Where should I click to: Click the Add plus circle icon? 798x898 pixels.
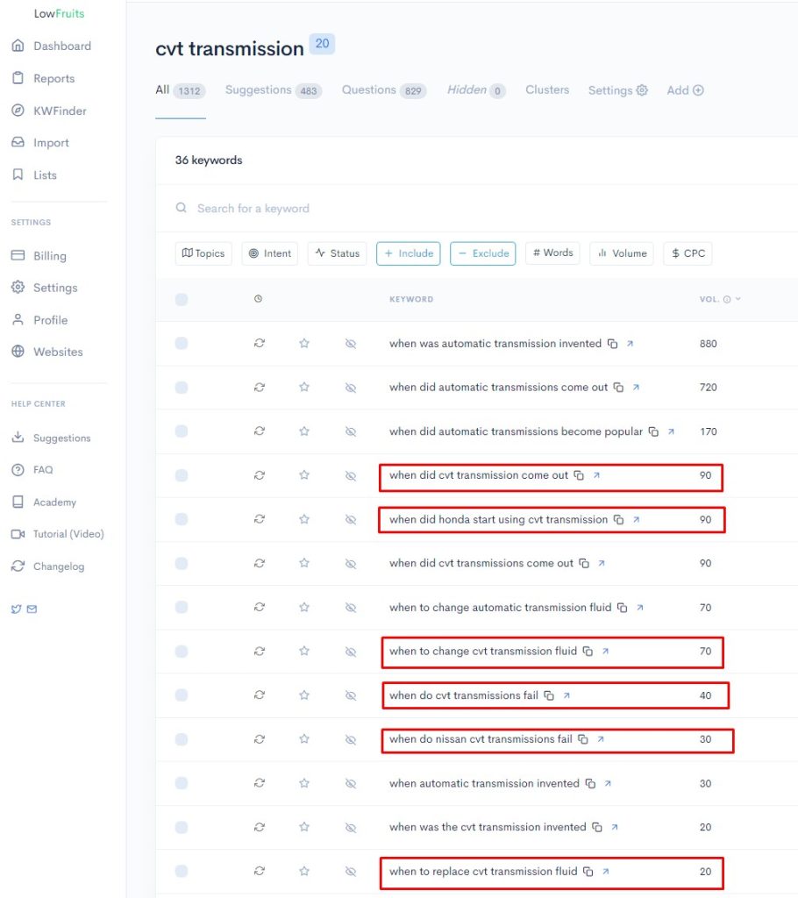(698, 90)
